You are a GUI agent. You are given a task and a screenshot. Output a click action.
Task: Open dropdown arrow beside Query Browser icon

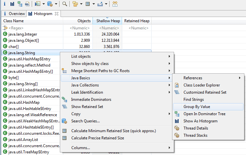[56, 4]
